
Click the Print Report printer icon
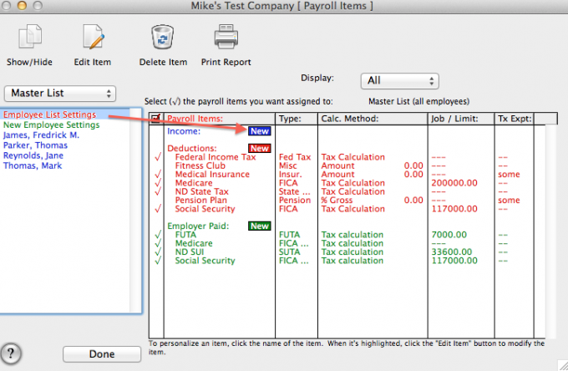[x=226, y=36]
